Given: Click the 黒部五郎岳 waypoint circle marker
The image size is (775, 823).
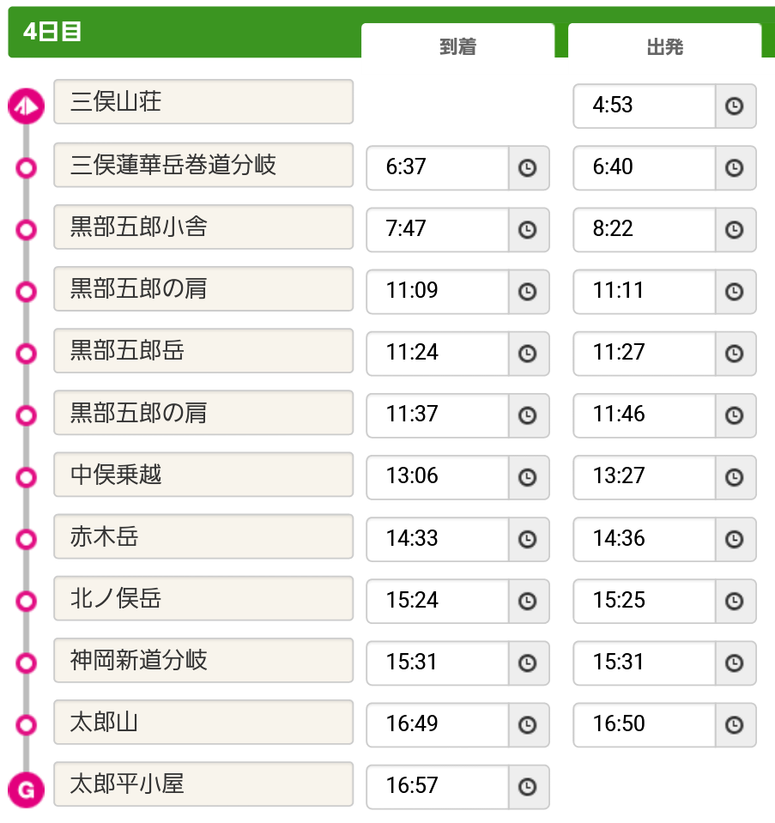Looking at the screenshot, I should pos(27,354).
